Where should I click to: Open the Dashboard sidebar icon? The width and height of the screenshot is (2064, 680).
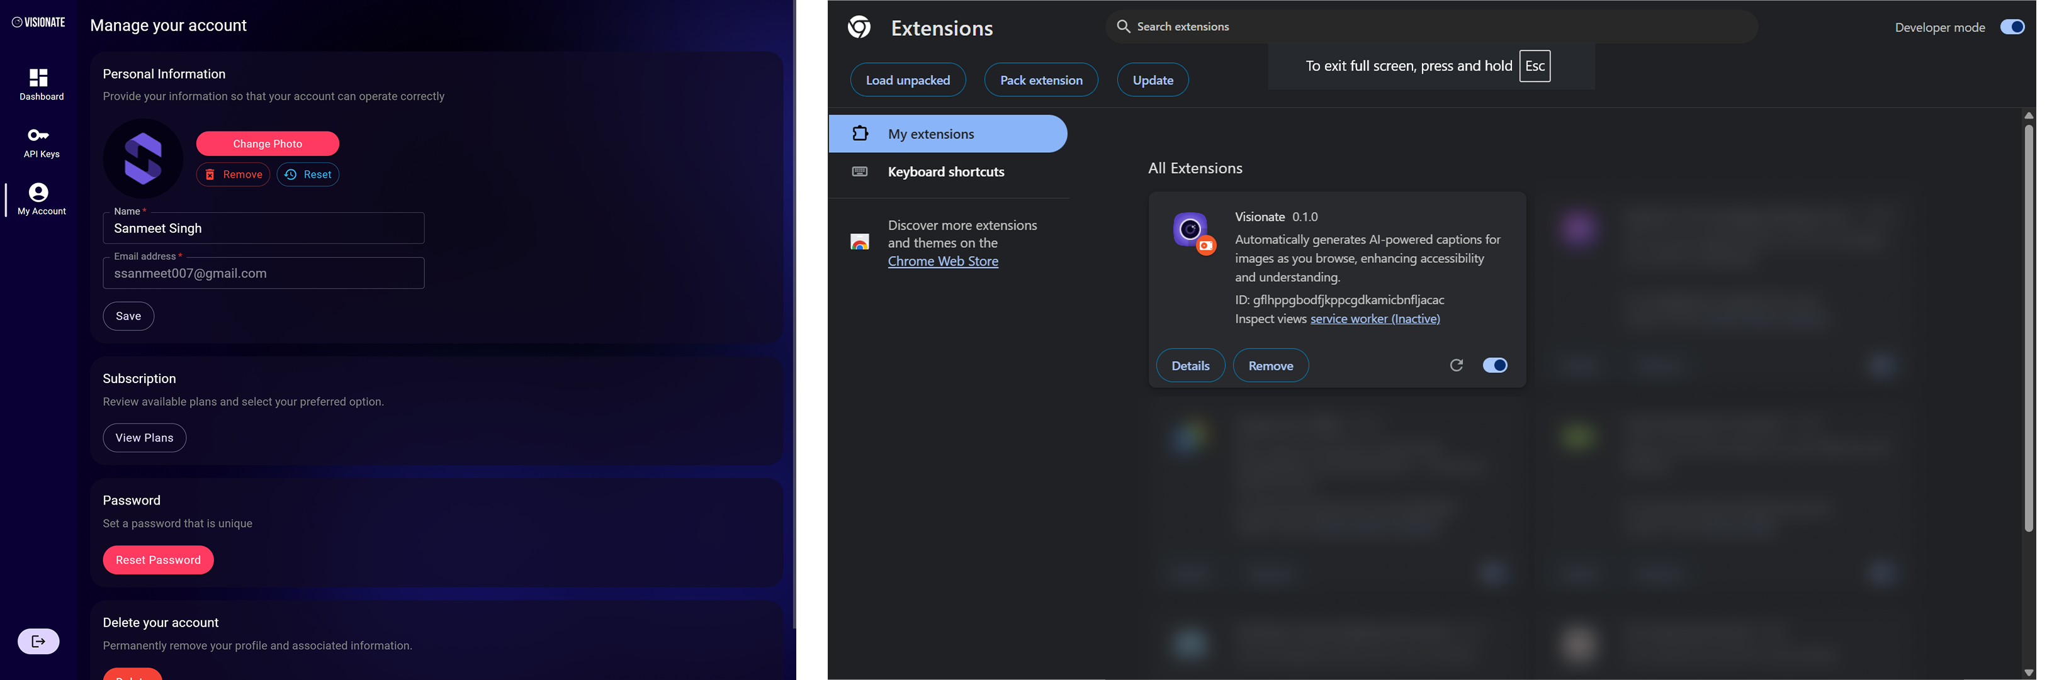(x=38, y=78)
